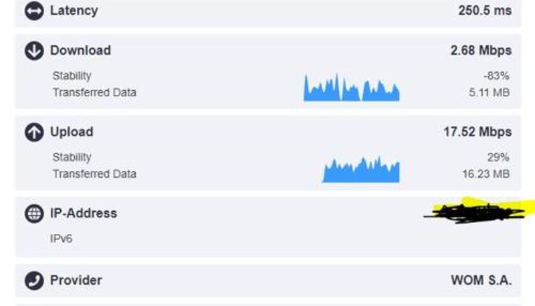
Task: Click the IP-Address globe icon
Action: tap(34, 214)
